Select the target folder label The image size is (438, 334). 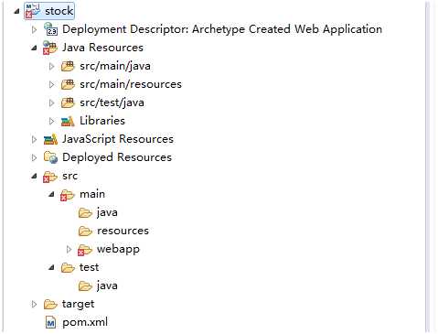[x=79, y=305]
